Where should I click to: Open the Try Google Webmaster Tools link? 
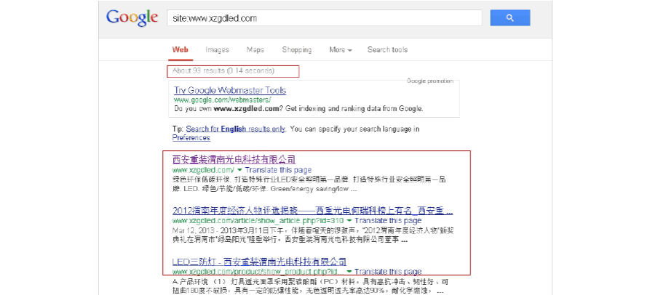229,91
